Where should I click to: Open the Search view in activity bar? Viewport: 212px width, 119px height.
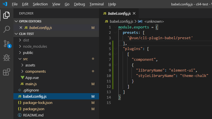point(7,29)
